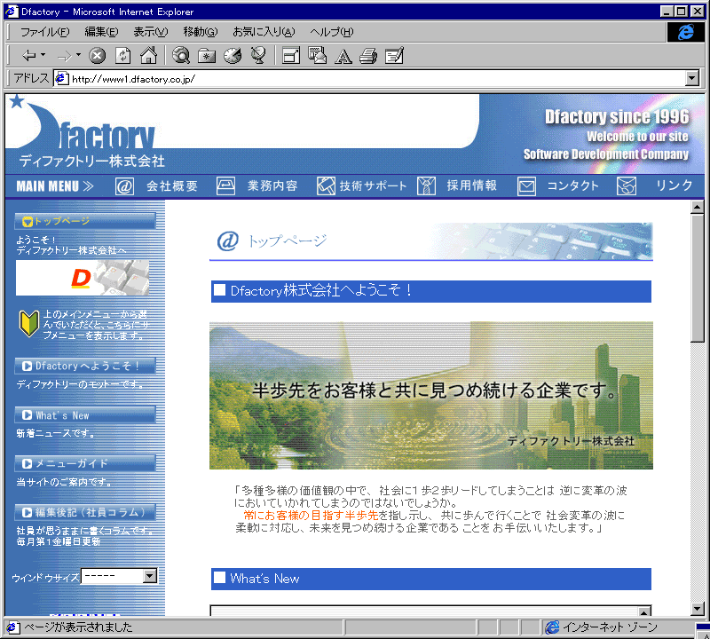710x639 pixels.
Task: Click the MAIN MENU label
Action: click(x=55, y=186)
